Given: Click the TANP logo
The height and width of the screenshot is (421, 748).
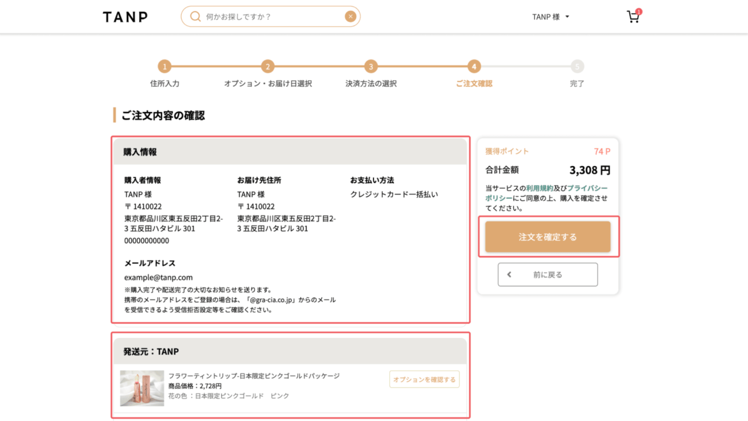Looking at the screenshot, I should point(125,17).
